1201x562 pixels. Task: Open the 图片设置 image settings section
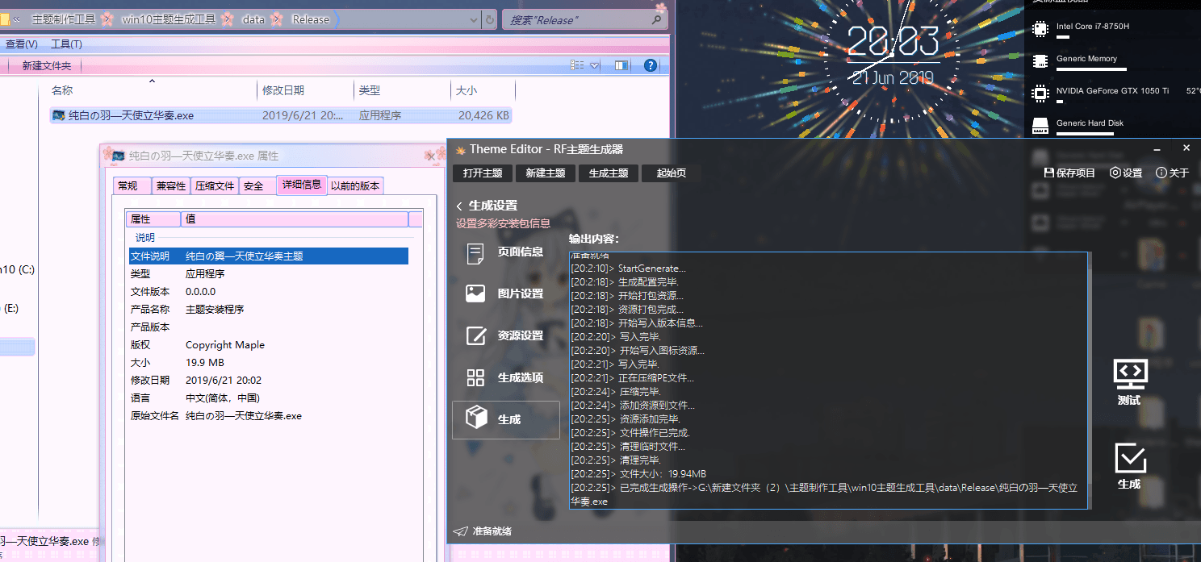(506, 293)
